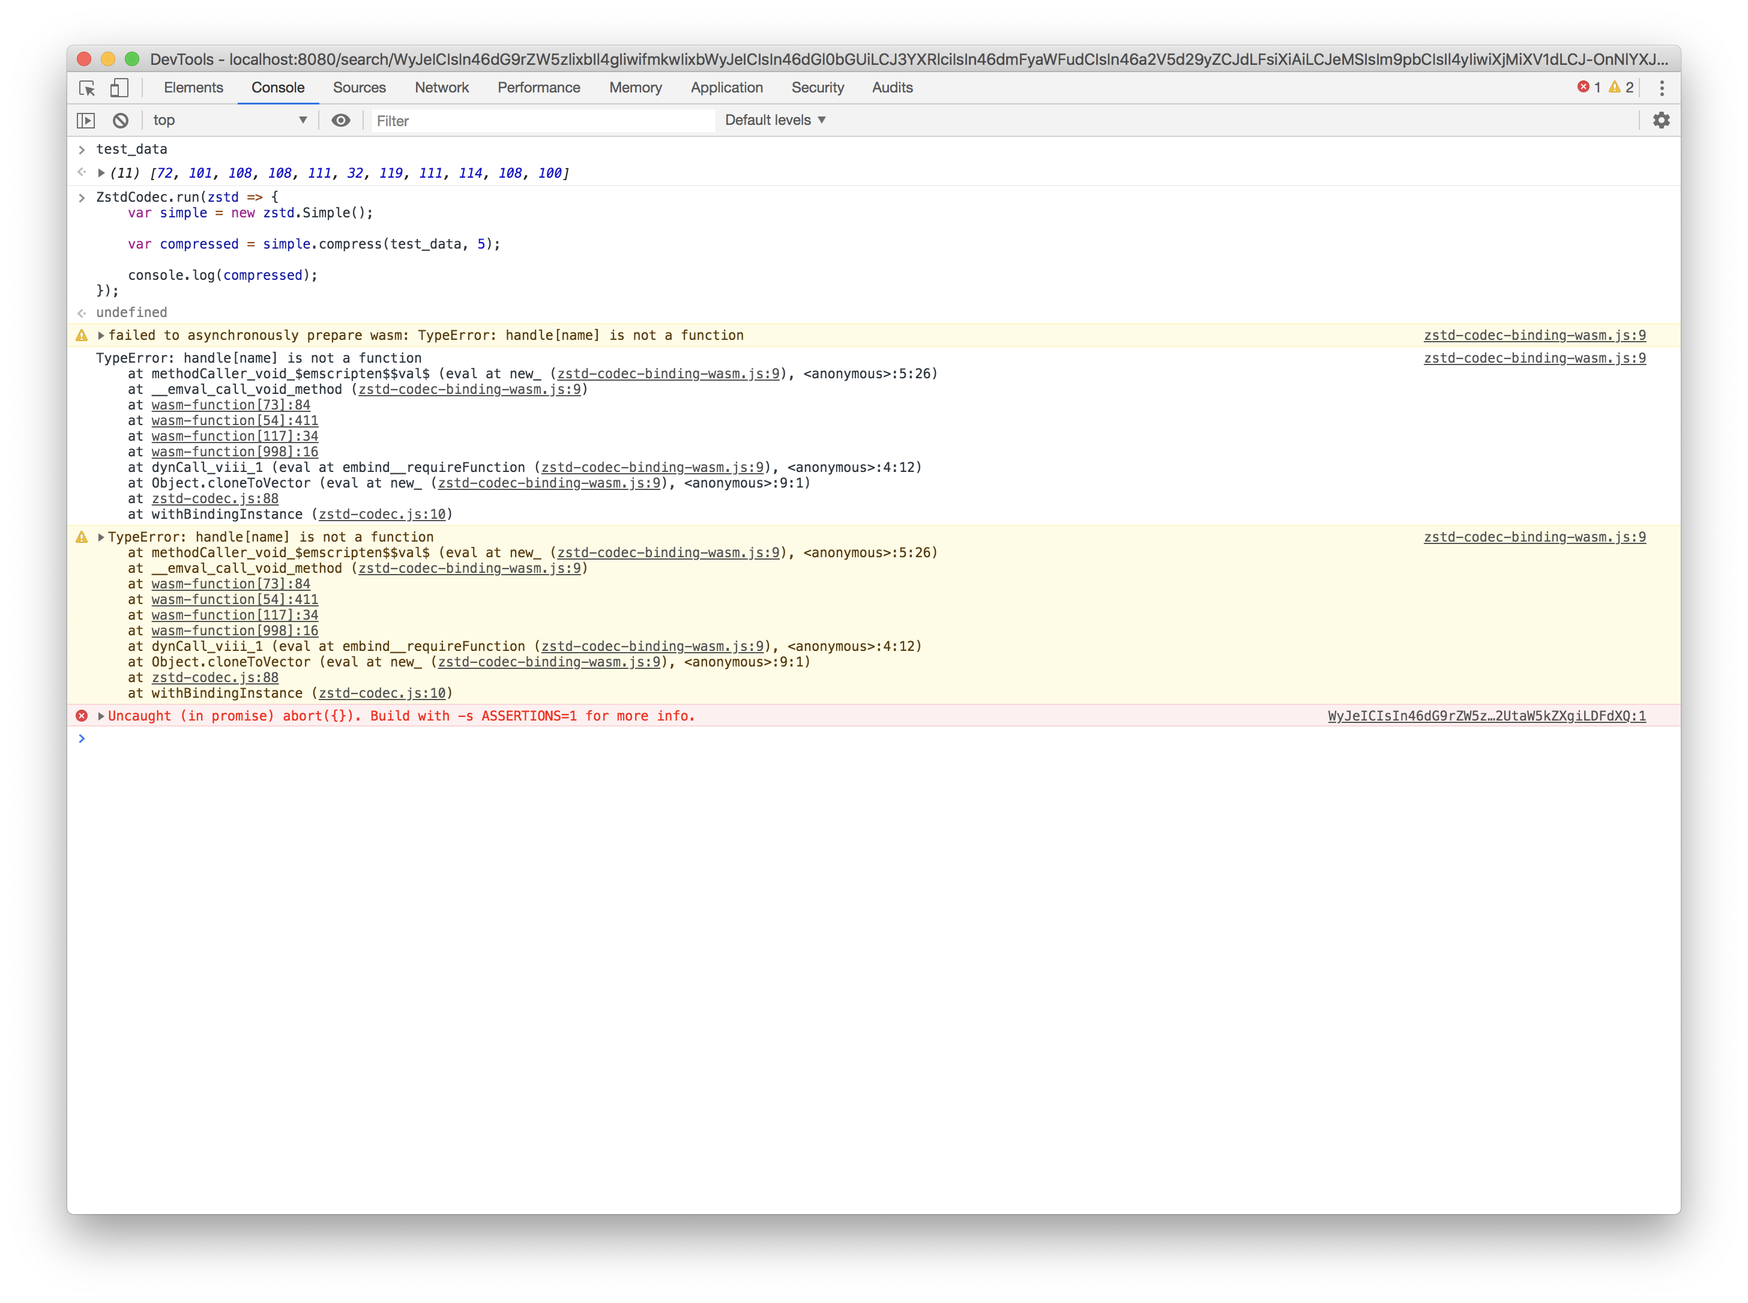Select the inspect element tool
Image resolution: width=1748 pixels, height=1303 pixels.
pos(86,88)
